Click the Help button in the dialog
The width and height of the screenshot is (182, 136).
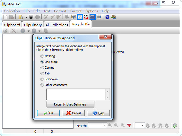pos(98,113)
